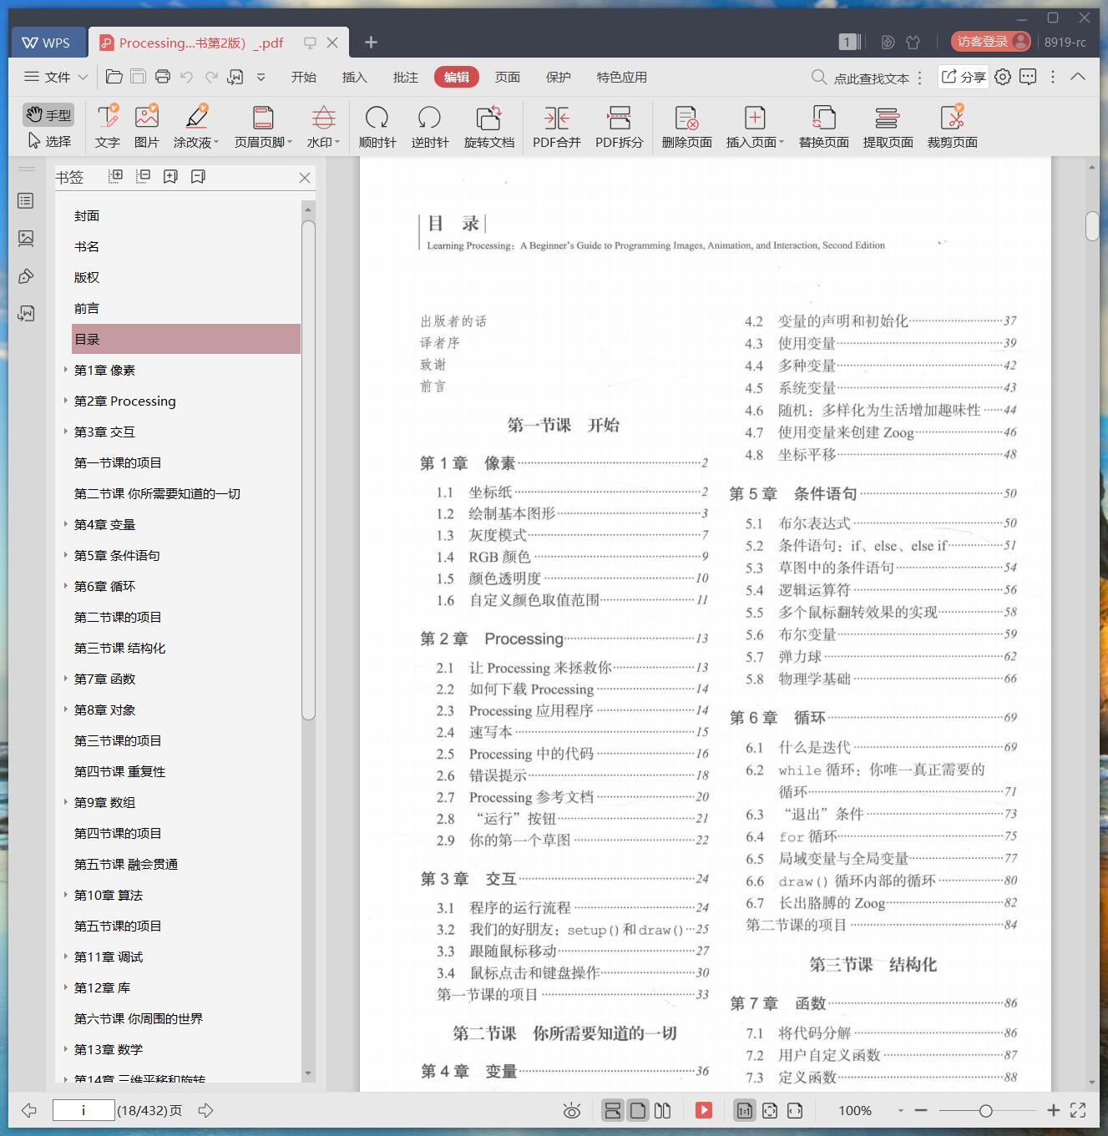Click the 分享 share button
This screenshot has height=1136, width=1108.
[964, 77]
